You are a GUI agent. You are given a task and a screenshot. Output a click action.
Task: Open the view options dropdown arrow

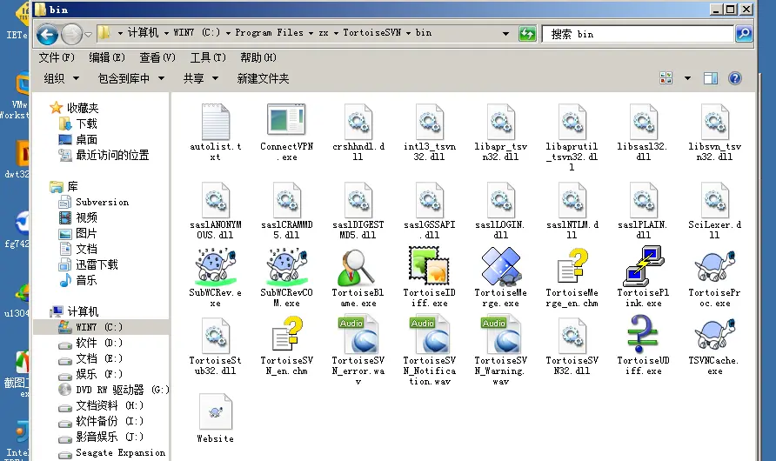coord(687,78)
